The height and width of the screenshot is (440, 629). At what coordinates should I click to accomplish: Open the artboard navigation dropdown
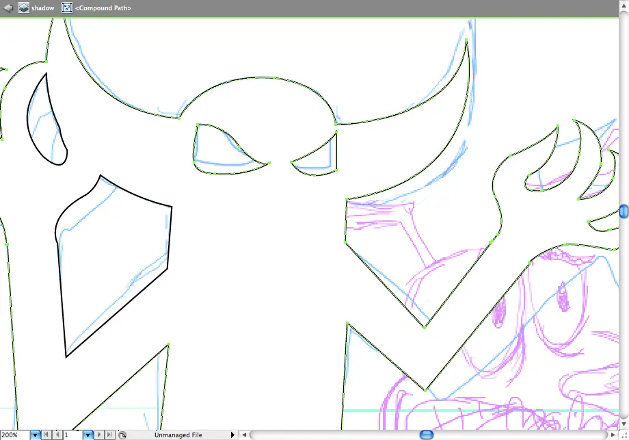point(88,435)
